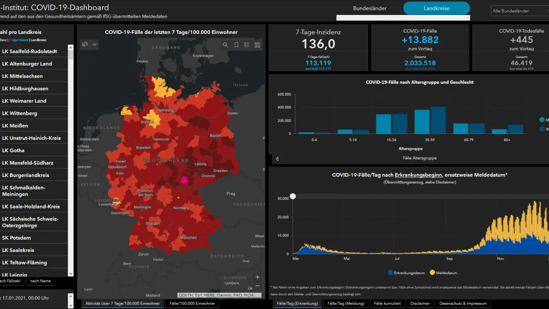Open map bookmarks
The height and width of the screenshot is (309, 549).
(x=236, y=45)
